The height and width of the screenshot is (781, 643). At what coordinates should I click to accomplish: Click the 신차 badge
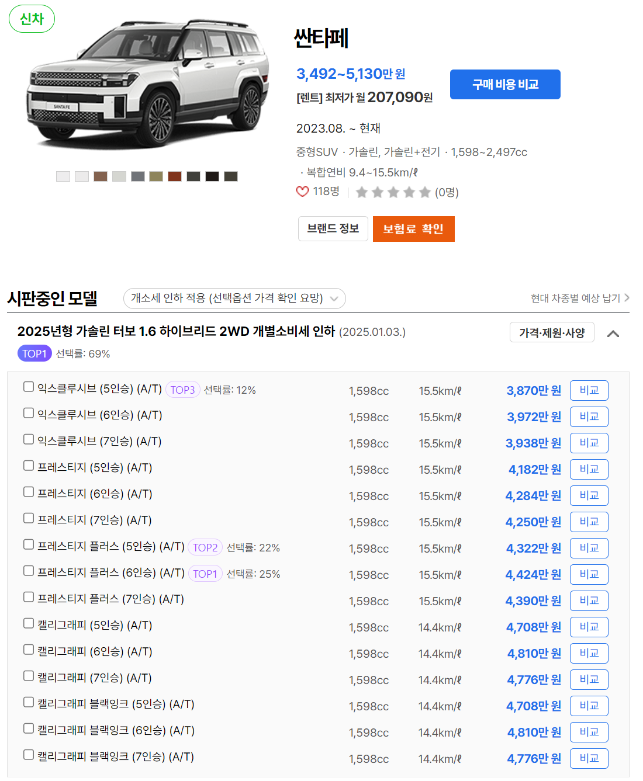[x=32, y=19]
